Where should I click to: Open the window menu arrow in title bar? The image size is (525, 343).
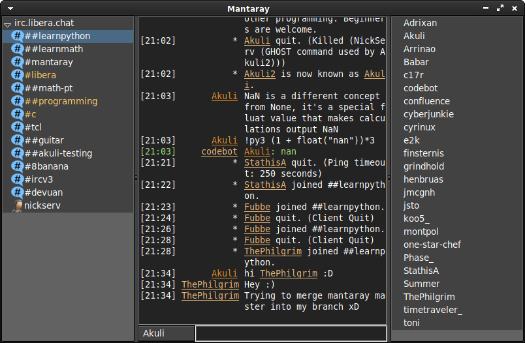(10, 8)
